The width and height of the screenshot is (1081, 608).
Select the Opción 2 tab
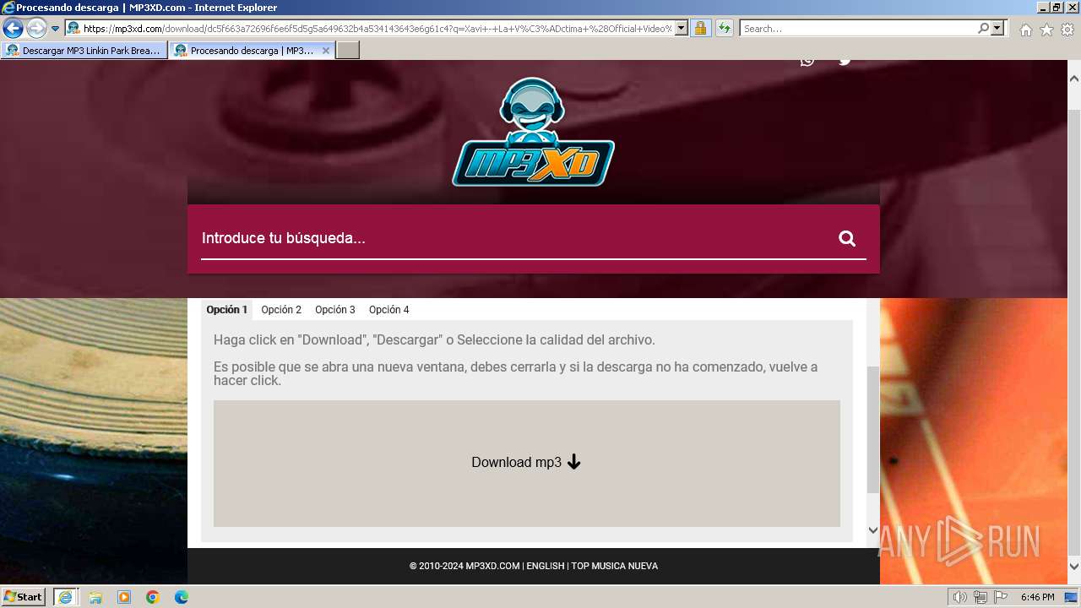[x=281, y=310]
